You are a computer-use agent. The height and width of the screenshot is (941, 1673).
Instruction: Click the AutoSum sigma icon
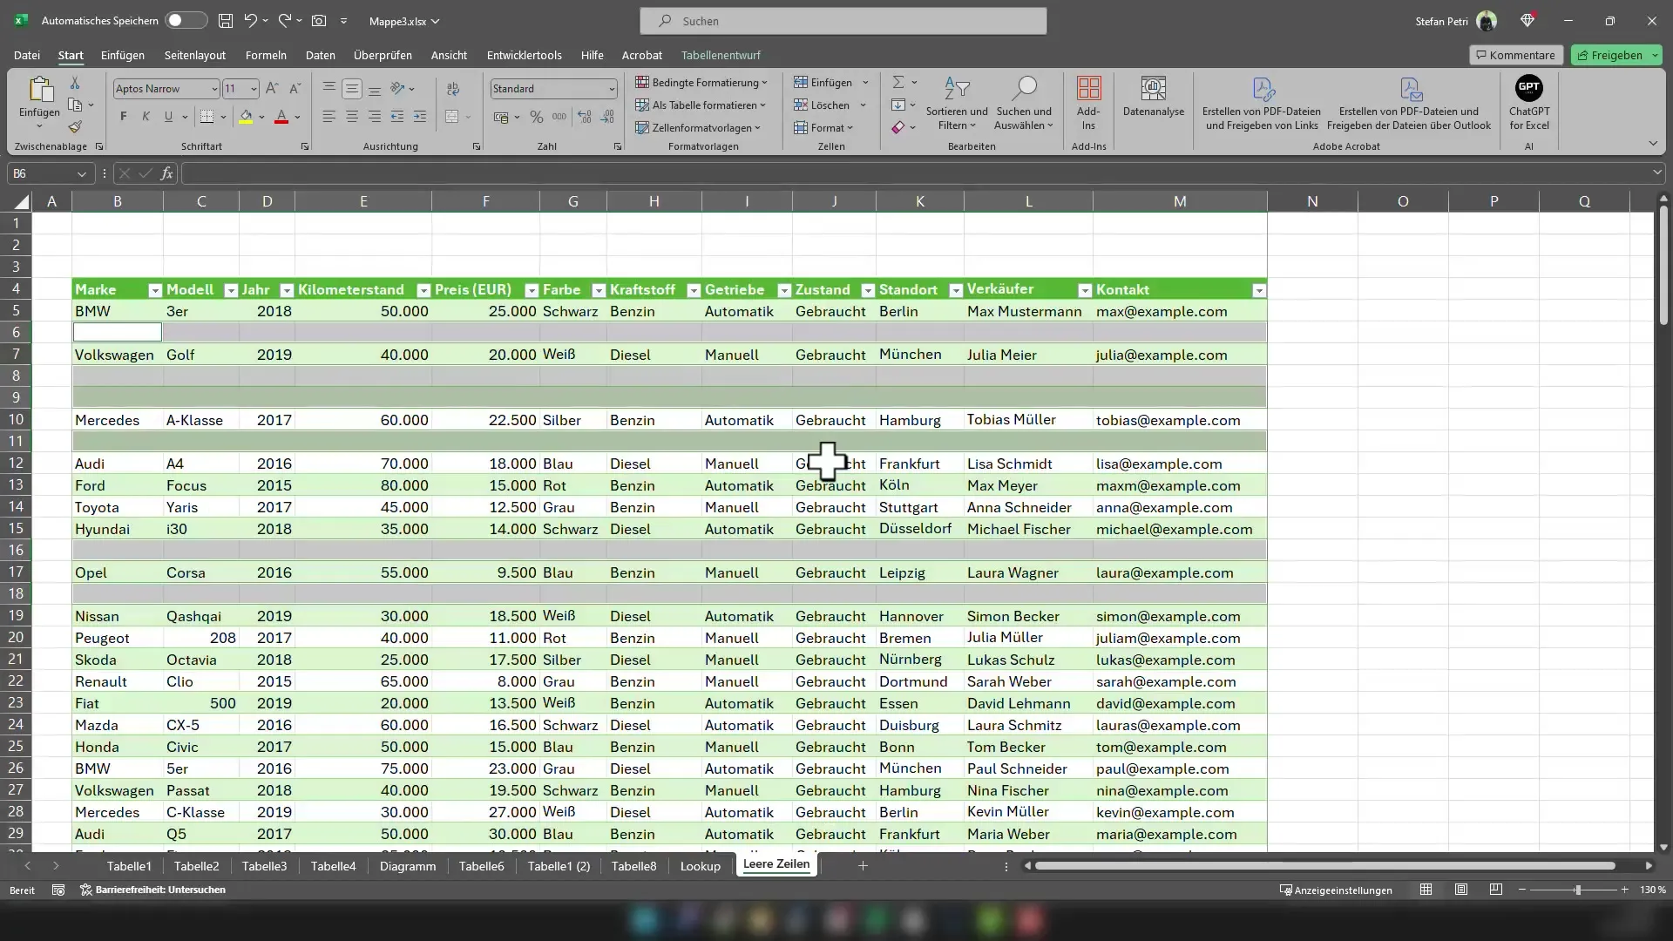pos(898,82)
